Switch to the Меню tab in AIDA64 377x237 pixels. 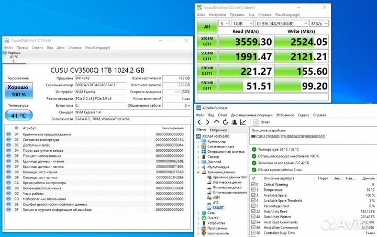coord(201,130)
